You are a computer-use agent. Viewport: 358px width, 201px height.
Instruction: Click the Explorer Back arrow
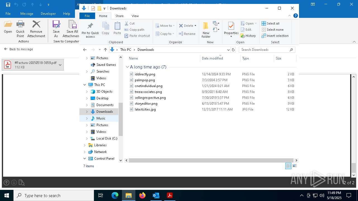[85, 50]
